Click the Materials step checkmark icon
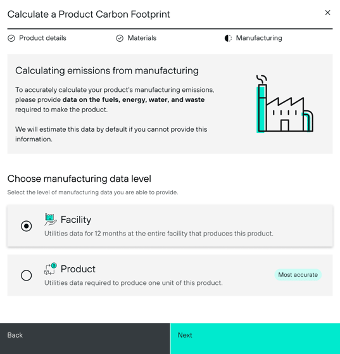This screenshot has width=340, height=354. (x=120, y=39)
